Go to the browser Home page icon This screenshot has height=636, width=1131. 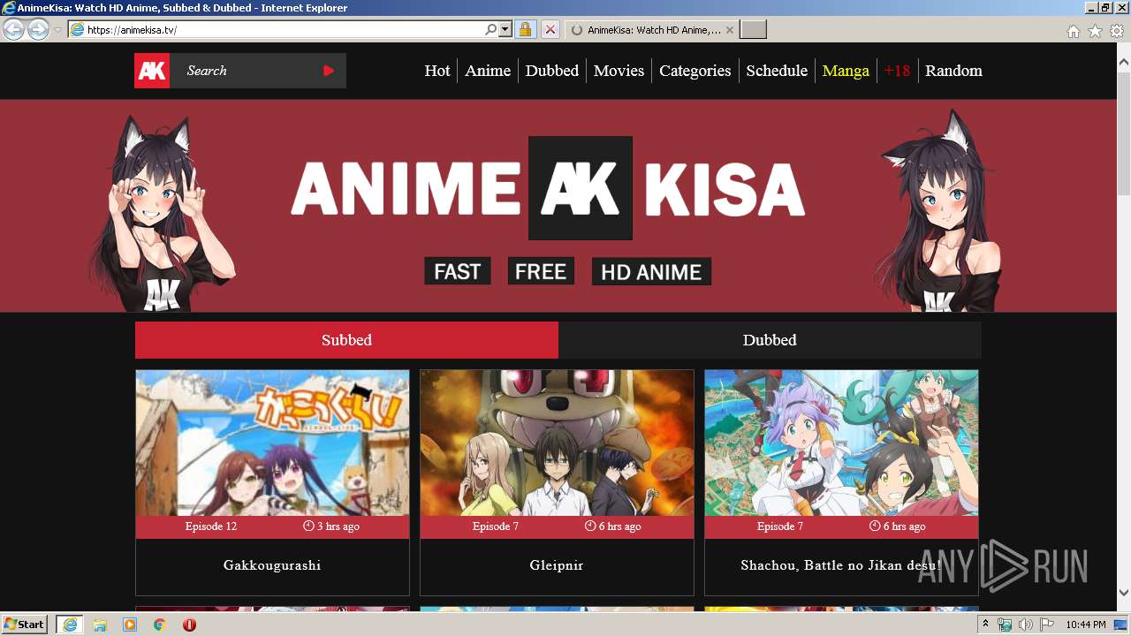[1073, 31]
